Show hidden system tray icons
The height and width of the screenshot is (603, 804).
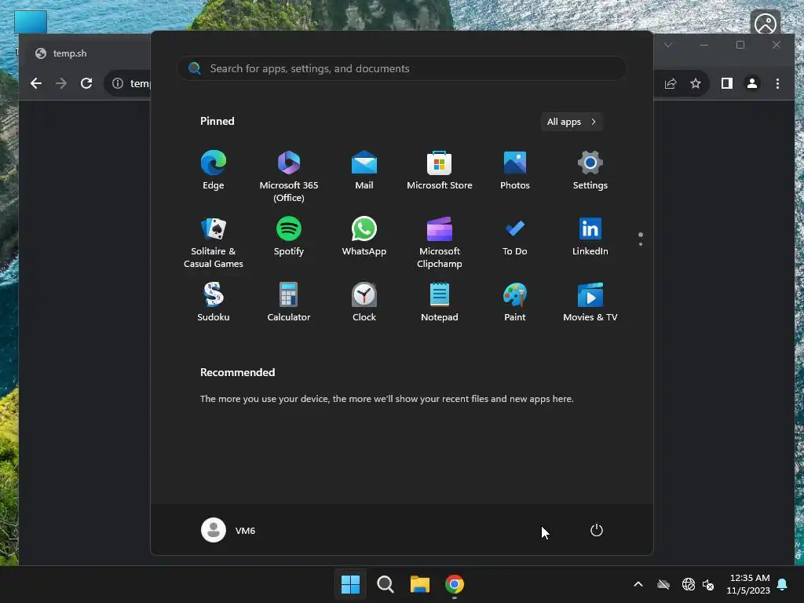tap(638, 584)
